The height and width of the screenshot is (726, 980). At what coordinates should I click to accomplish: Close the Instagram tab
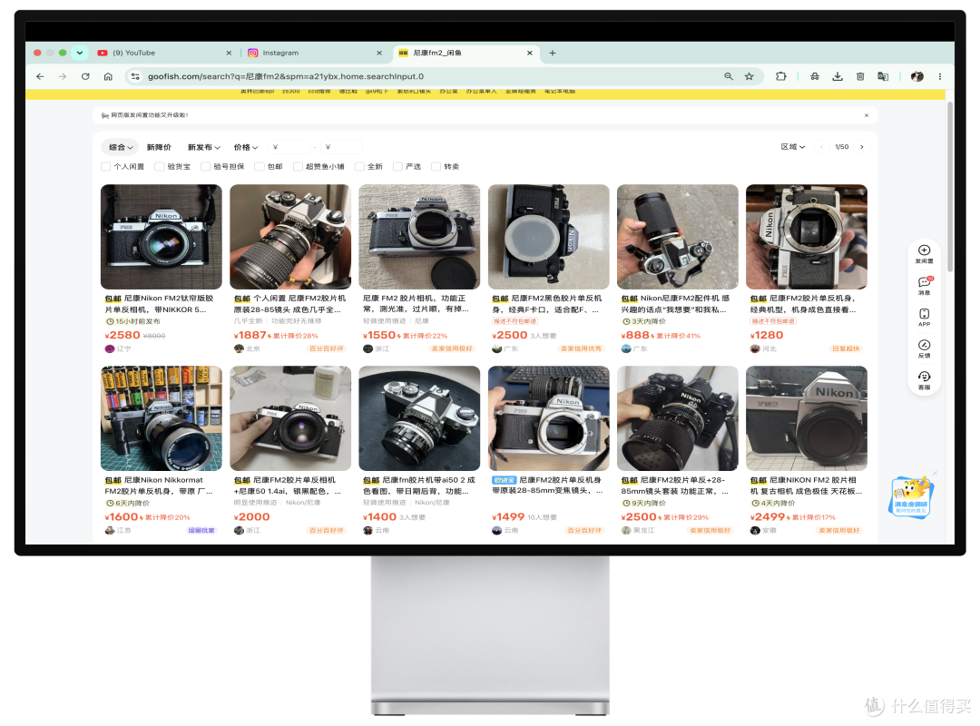[x=379, y=54]
